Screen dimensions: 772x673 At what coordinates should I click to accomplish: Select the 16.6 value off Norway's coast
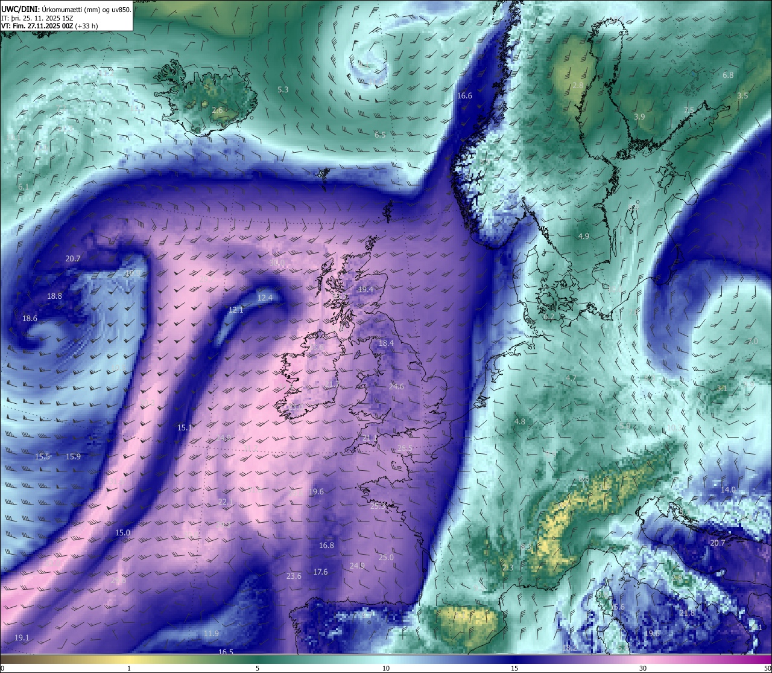tap(464, 96)
